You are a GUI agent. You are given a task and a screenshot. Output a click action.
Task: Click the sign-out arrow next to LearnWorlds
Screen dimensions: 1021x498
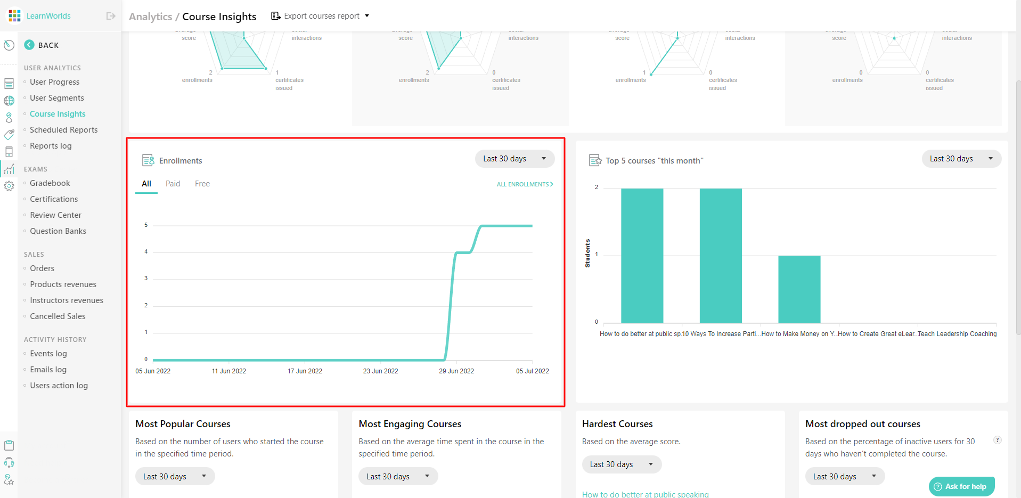[111, 16]
